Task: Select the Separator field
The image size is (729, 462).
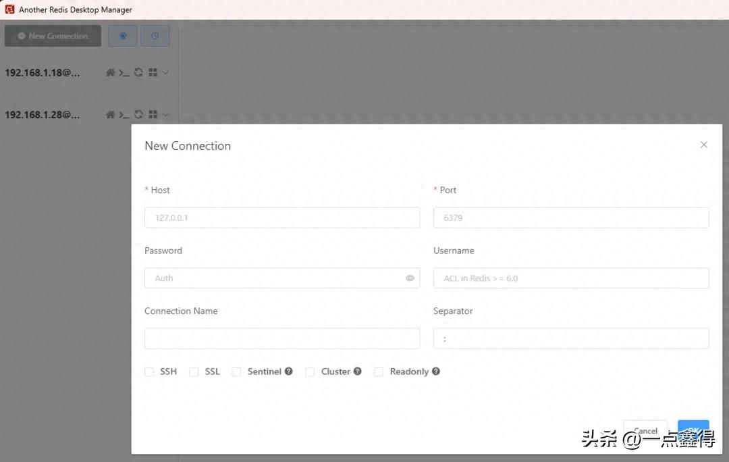Action: click(x=571, y=338)
